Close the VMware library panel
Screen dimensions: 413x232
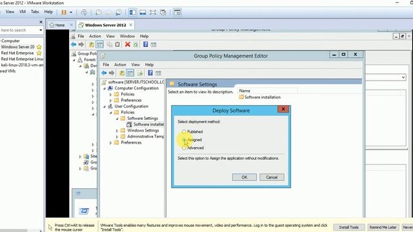(x=41, y=22)
